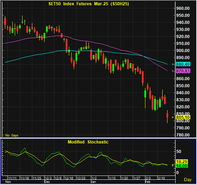Click the SET50 Index Futures Mar-25 title

click(x=89, y=4)
